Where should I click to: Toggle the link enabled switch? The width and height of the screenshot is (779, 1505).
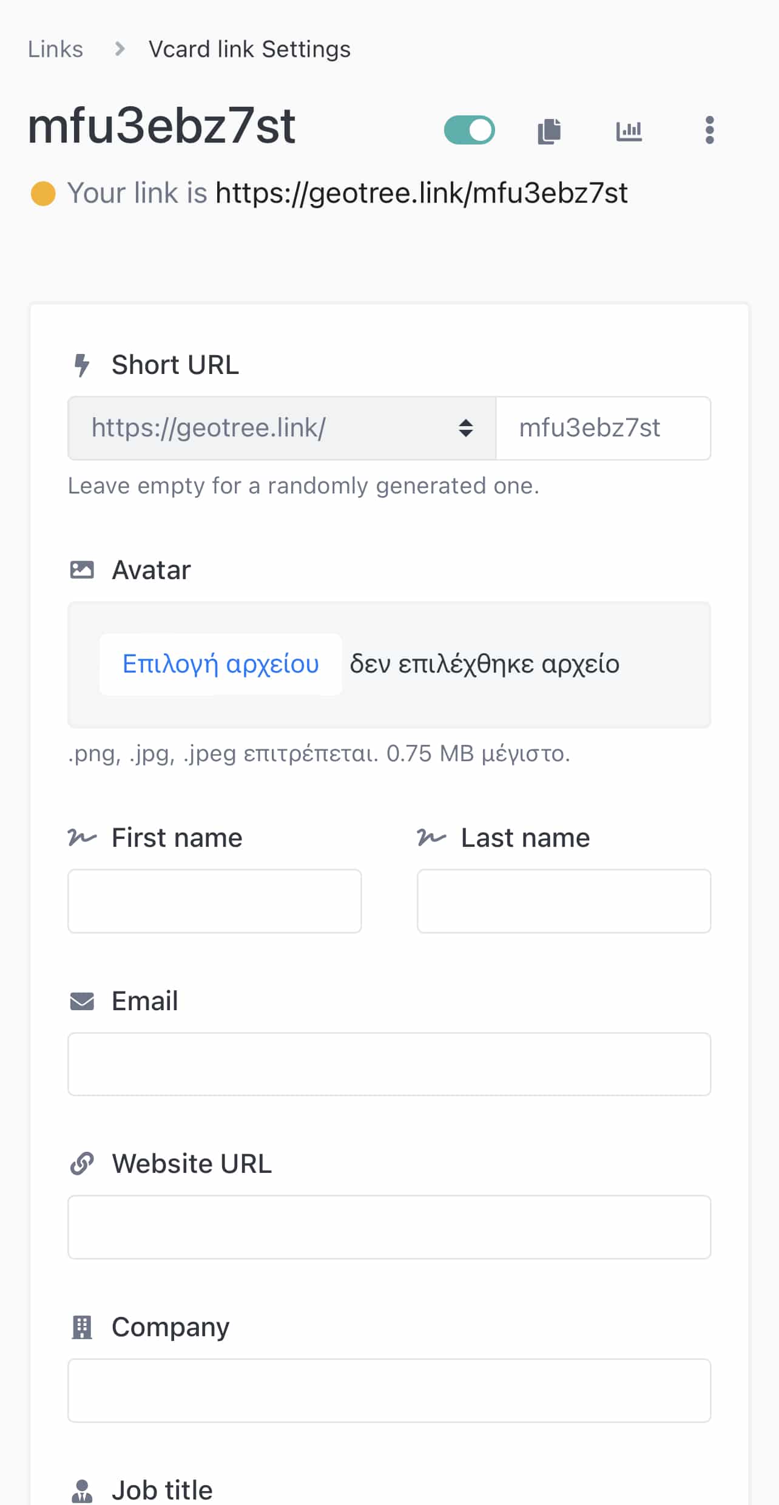point(469,130)
